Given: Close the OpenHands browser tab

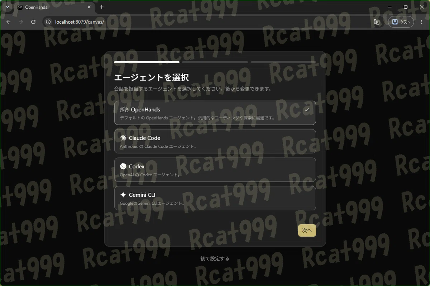Looking at the screenshot, I should [x=89, y=7].
